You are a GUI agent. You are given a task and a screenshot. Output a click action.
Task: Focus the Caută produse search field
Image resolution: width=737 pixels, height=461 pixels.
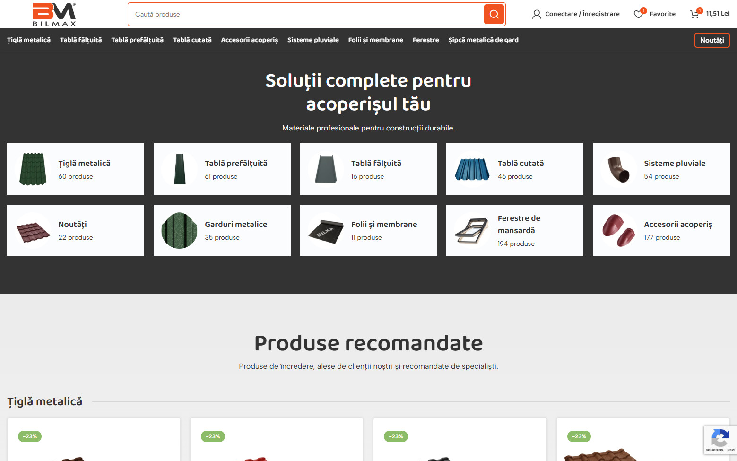point(305,14)
